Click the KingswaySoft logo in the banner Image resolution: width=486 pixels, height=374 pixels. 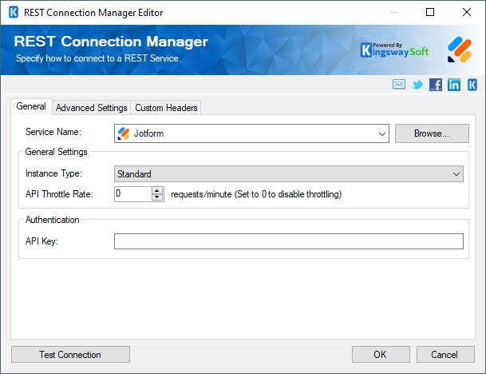(394, 50)
